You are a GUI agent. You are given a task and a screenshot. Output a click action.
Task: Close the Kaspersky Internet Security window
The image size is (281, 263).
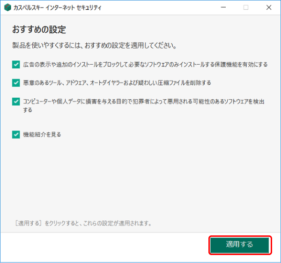pos(269,7)
